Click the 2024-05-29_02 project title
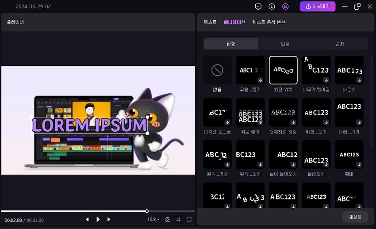376x229 pixels. click(x=33, y=7)
